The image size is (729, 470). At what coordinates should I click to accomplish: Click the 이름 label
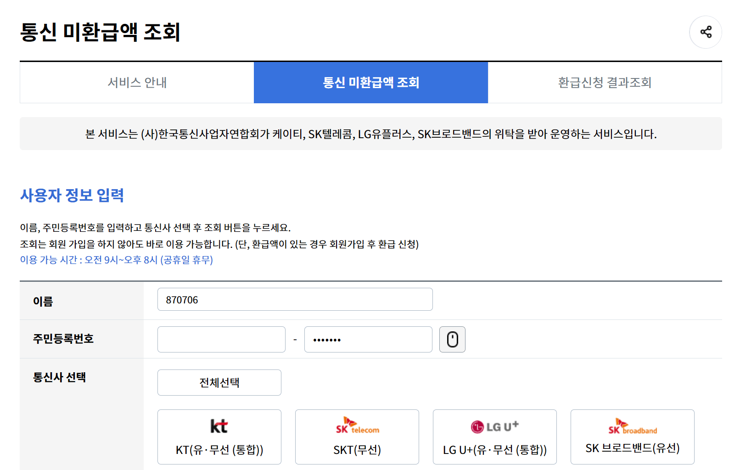point(43,301)
